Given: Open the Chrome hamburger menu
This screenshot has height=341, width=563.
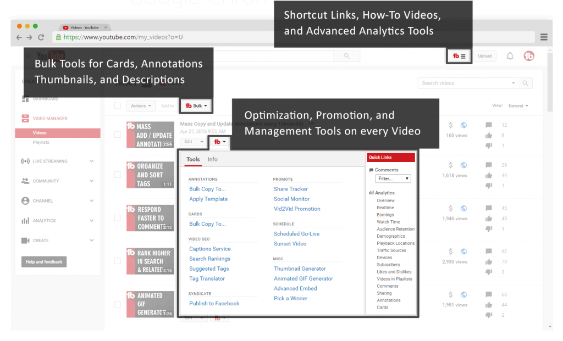Looking at the screenshot, I should point(544,37).
